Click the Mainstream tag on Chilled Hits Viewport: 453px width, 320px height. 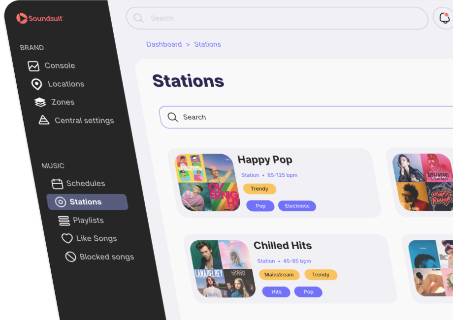pos(279,275)
